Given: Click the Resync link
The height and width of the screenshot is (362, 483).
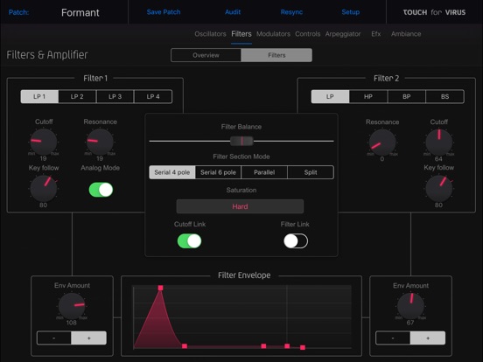Looking at the screenshot, I should coord(291,12).
